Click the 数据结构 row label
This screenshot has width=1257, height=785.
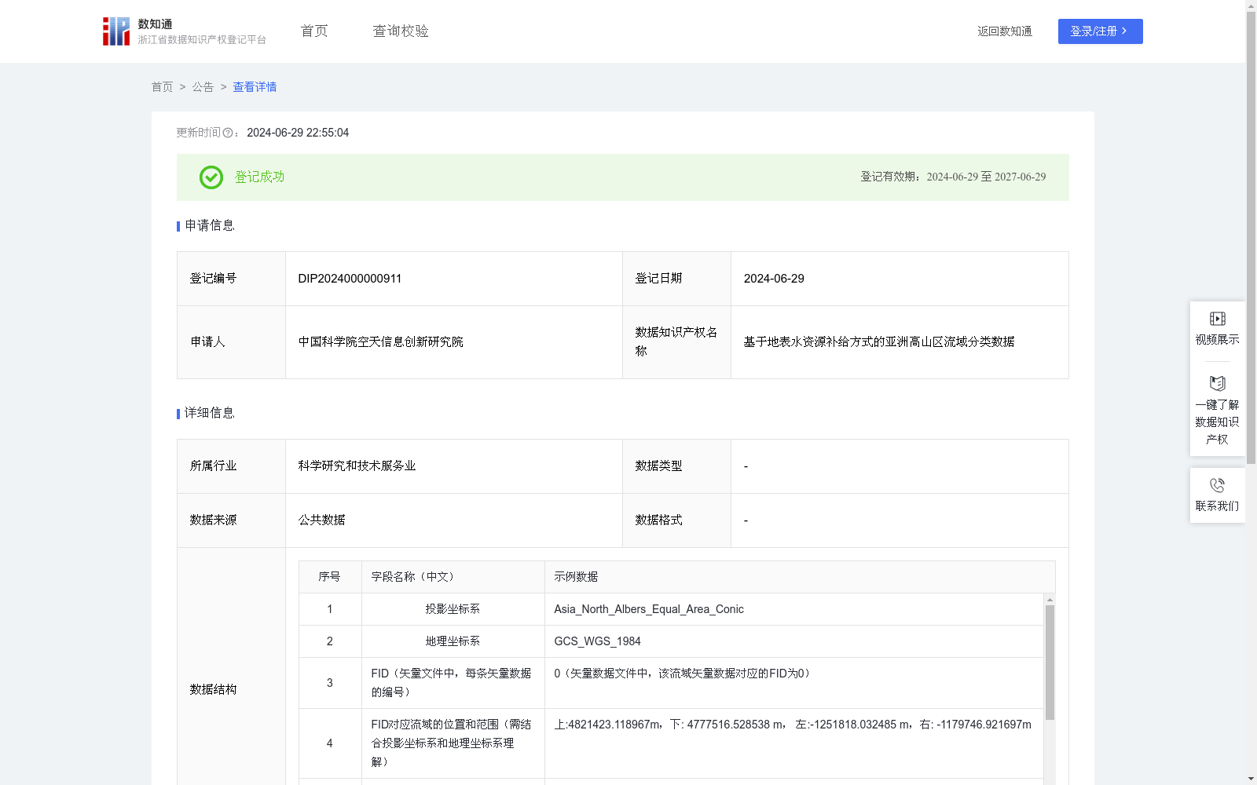click(213, 690)
